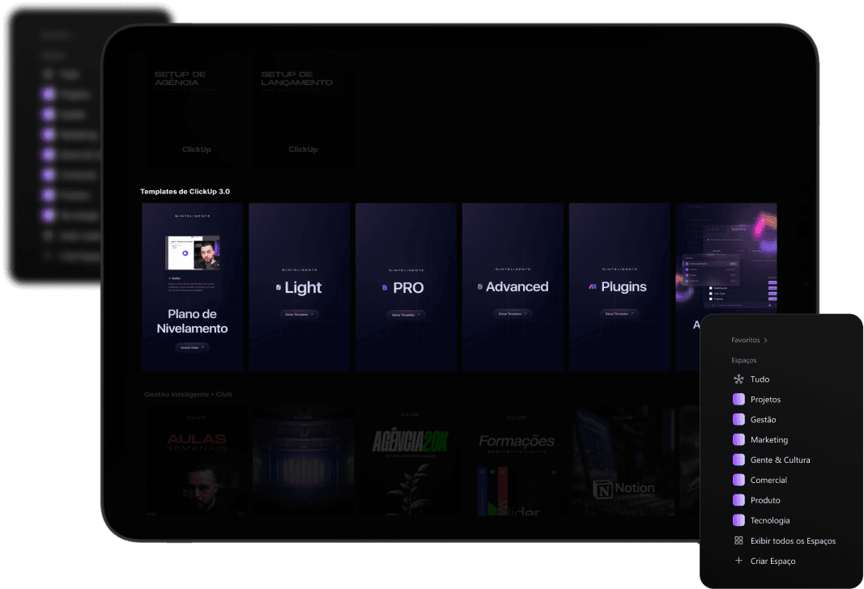Click the small icon beside Advanced title

480,286
